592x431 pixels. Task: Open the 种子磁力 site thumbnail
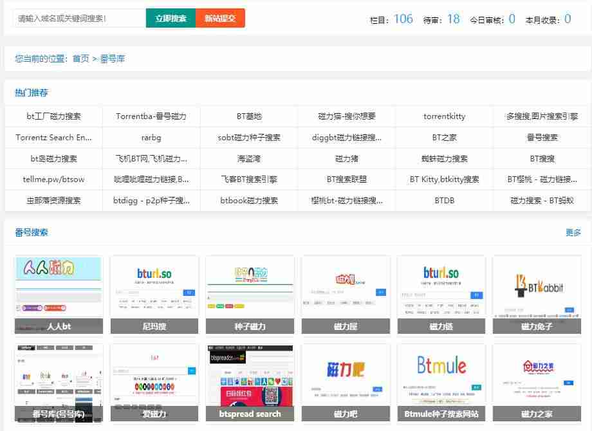250,295
